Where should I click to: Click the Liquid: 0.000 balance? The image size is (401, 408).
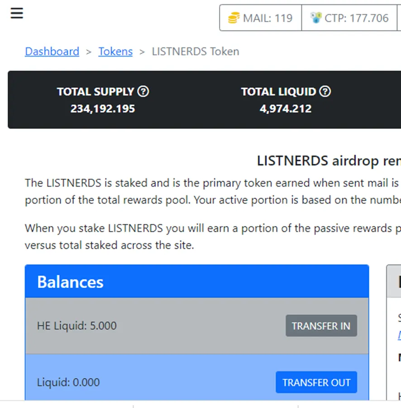point(68,382)
